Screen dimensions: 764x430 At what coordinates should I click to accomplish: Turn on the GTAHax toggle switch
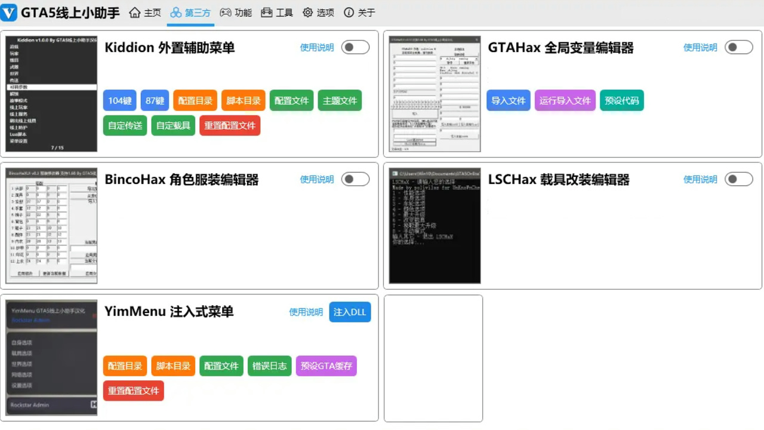[738, 47]
